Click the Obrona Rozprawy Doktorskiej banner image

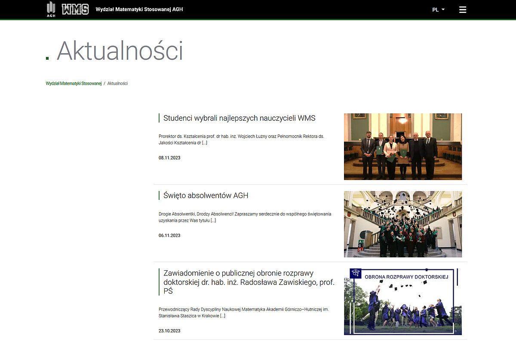coord(402,302)
